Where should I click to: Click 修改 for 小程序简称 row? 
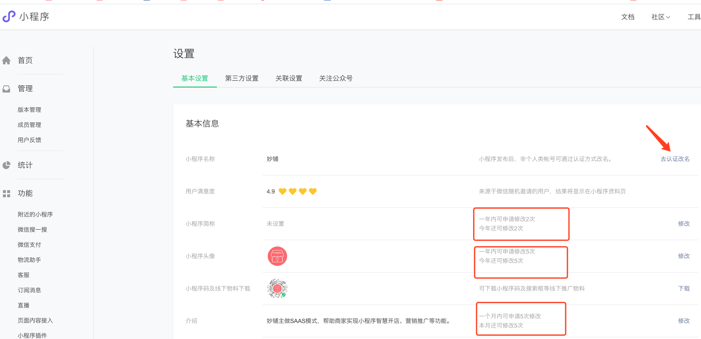(684, 224)
